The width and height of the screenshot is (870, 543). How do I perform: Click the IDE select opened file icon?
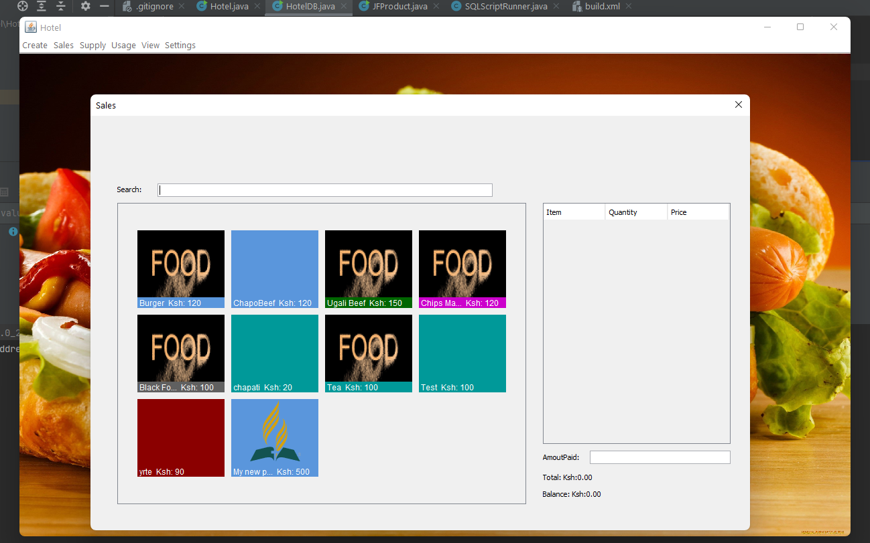(23, 6)
